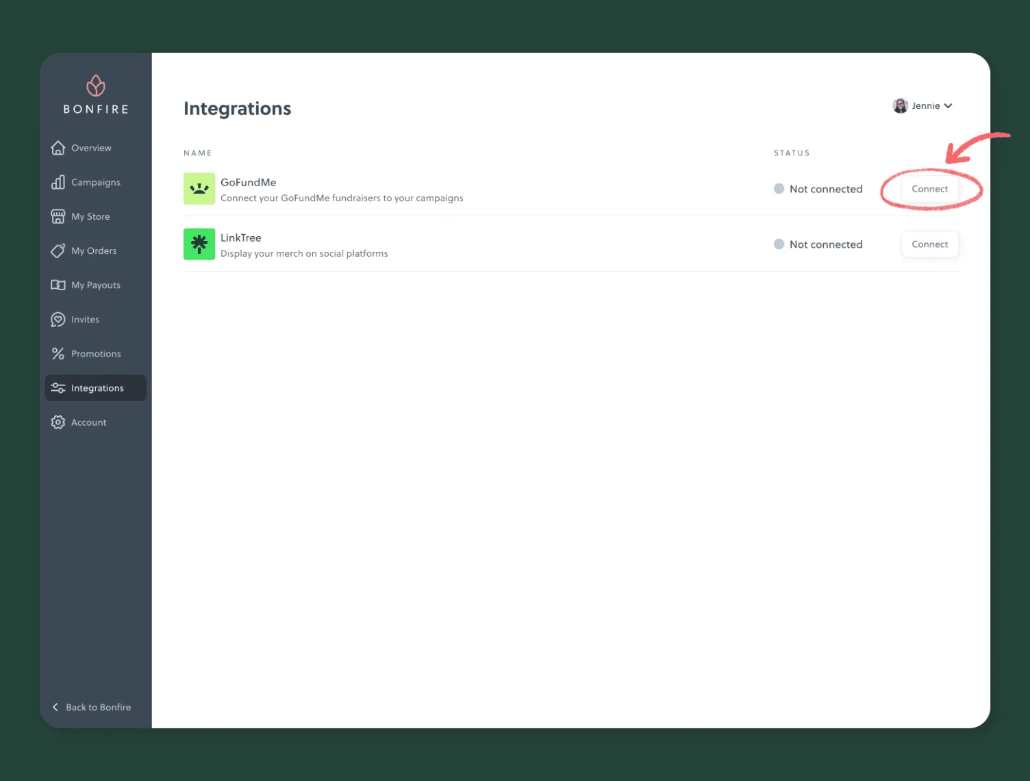Click the My Store storefront icon

[x=58, y=216]
